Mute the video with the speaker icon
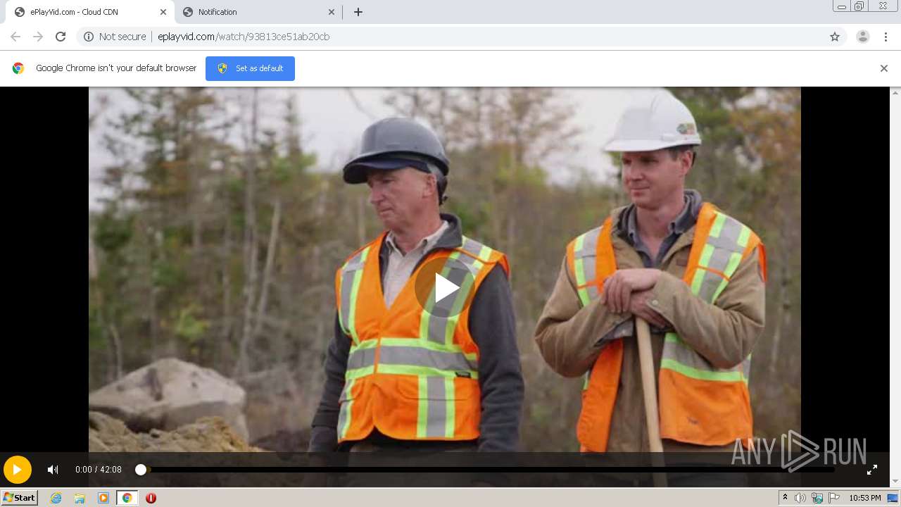This screenshot has width=901, height=507. pyautogui.click(x=53, y=470)
